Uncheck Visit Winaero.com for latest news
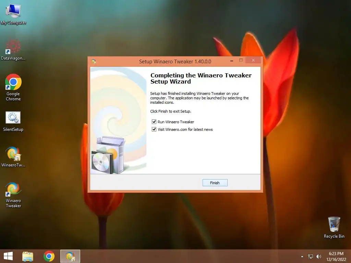Image resolution: width=351 pixels, height=263 pixels. point(154,129)
